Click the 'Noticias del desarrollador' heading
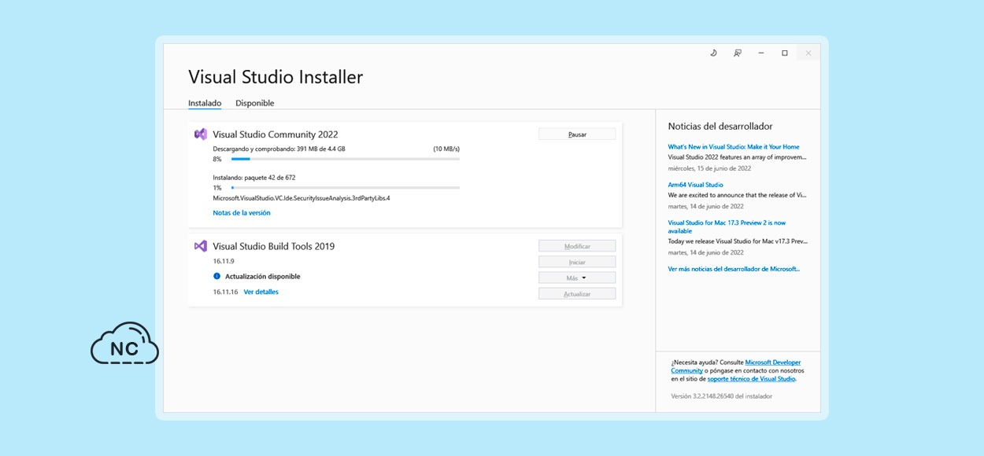 pos(720,126)
